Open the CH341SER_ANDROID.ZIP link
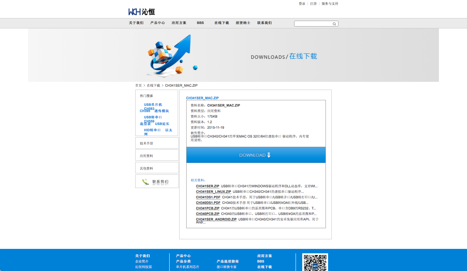 [x=216, y=219]
